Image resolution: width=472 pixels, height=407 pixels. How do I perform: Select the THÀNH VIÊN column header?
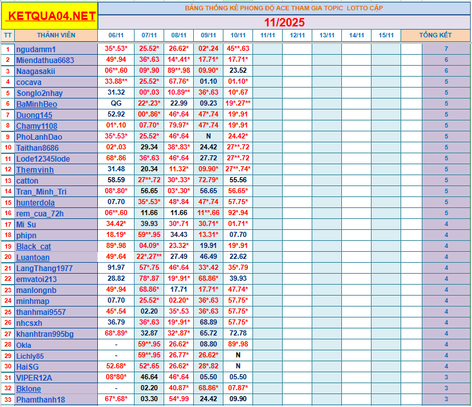pos(56,35)
